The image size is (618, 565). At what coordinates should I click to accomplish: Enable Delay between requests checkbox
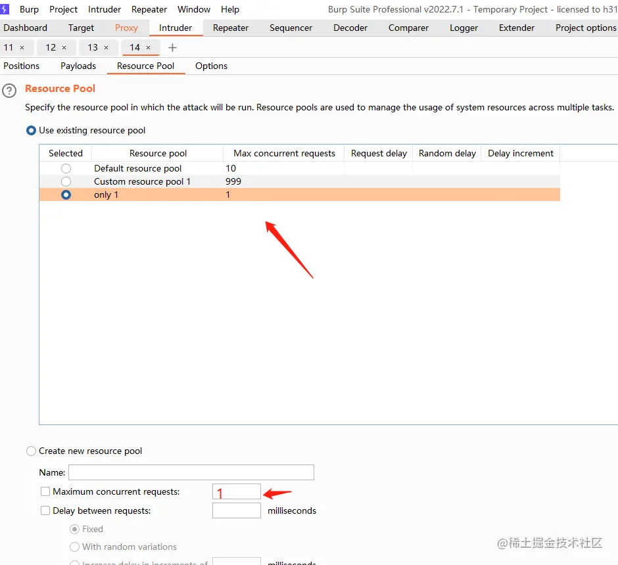[45, 510]
